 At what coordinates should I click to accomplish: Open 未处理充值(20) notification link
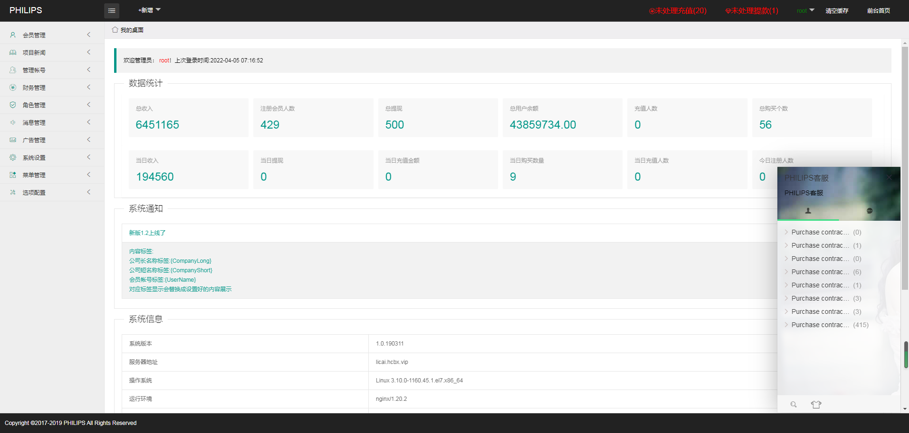pyautogui.click(x=677, y=10)
